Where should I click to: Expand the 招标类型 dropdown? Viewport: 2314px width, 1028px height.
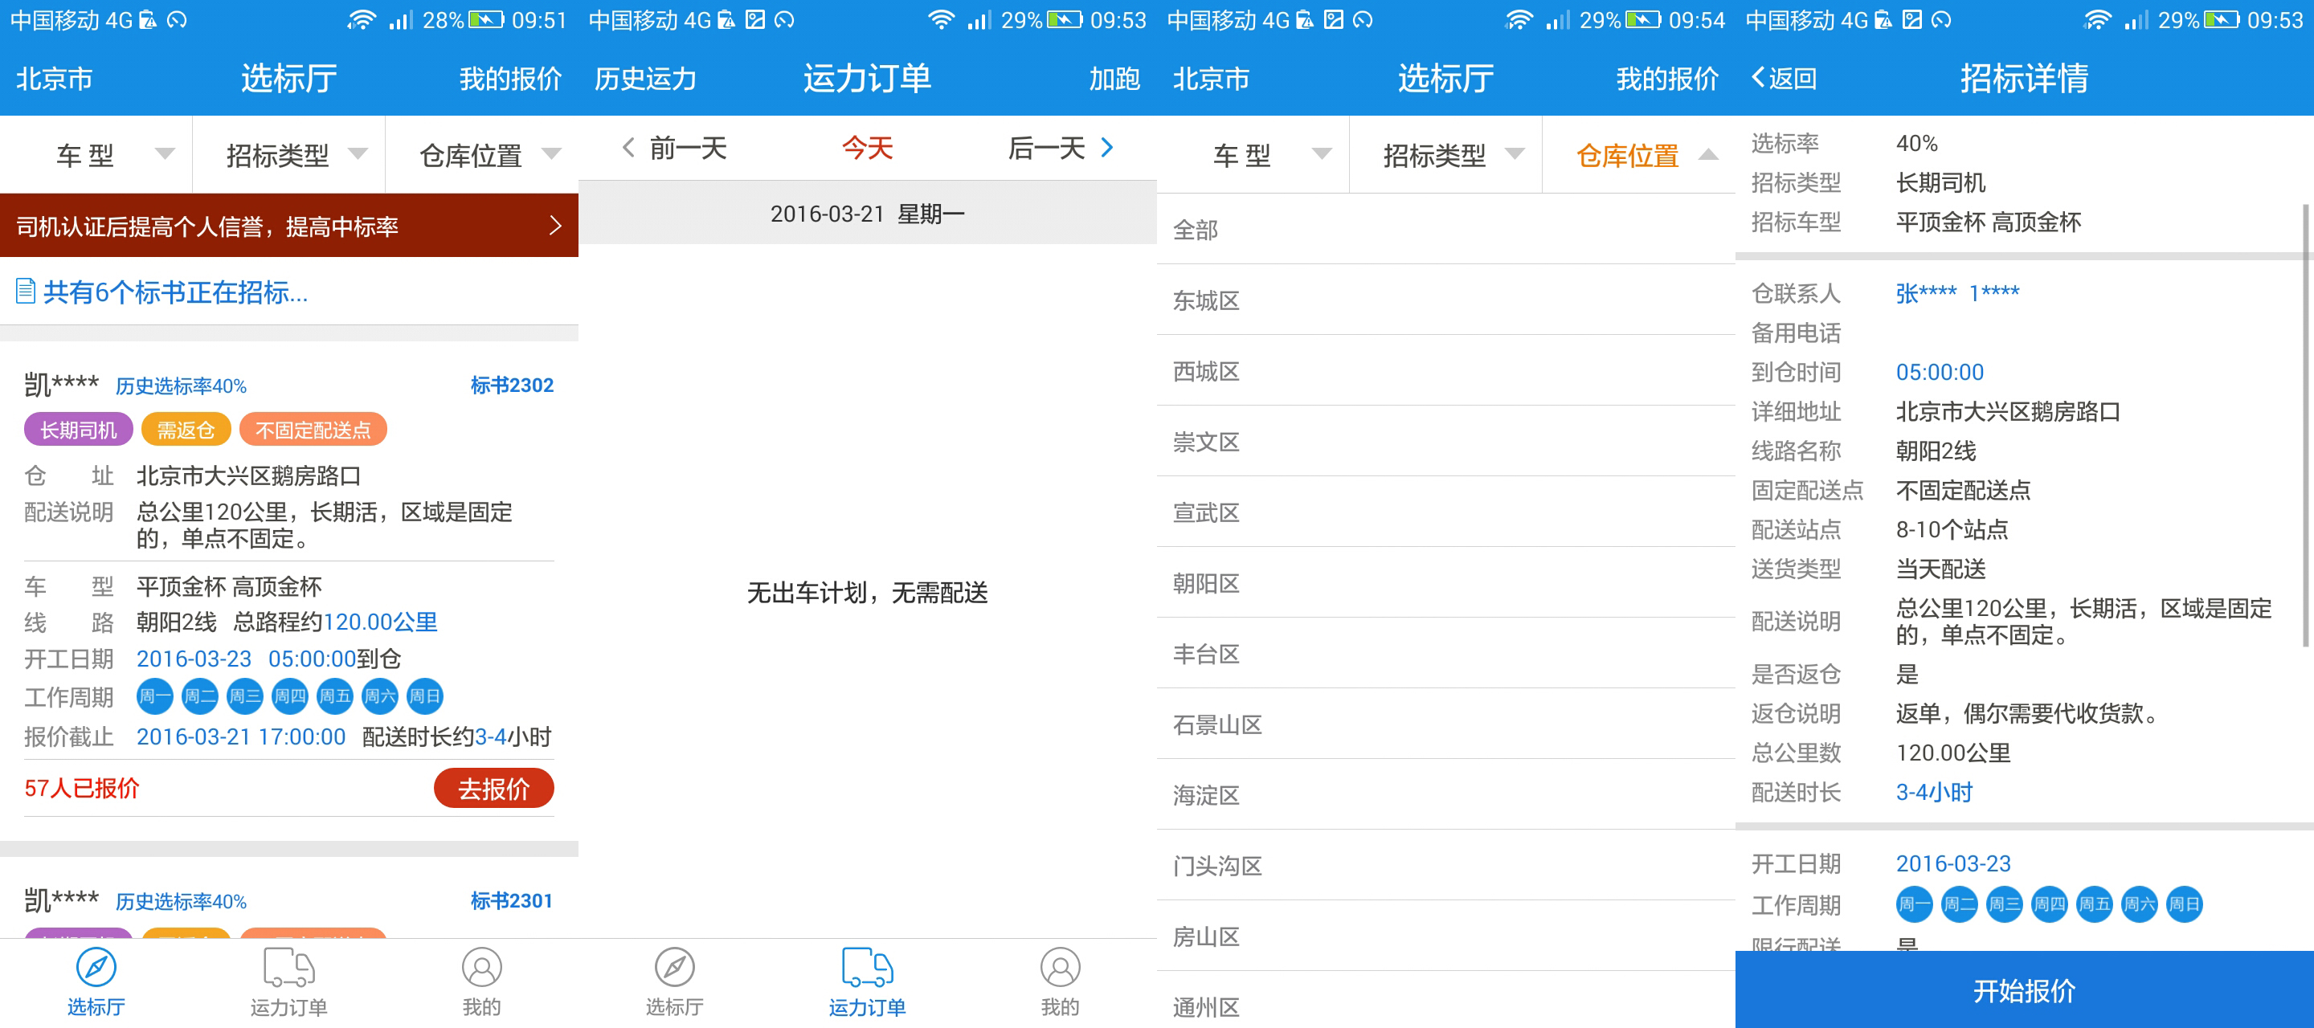(288, 154)
